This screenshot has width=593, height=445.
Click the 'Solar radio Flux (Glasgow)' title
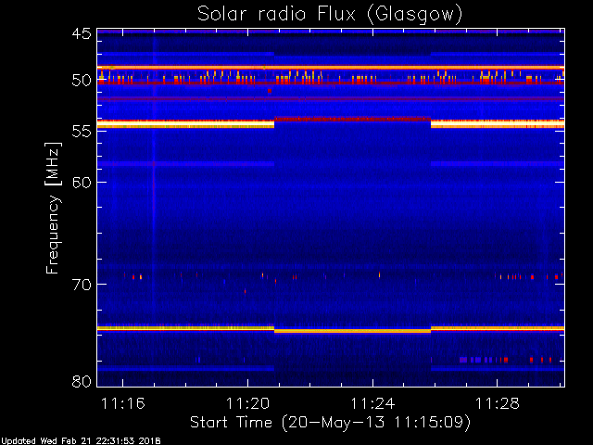tap(330, 15)
